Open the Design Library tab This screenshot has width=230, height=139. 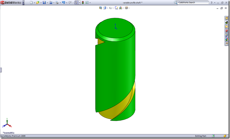pos(227,23)
